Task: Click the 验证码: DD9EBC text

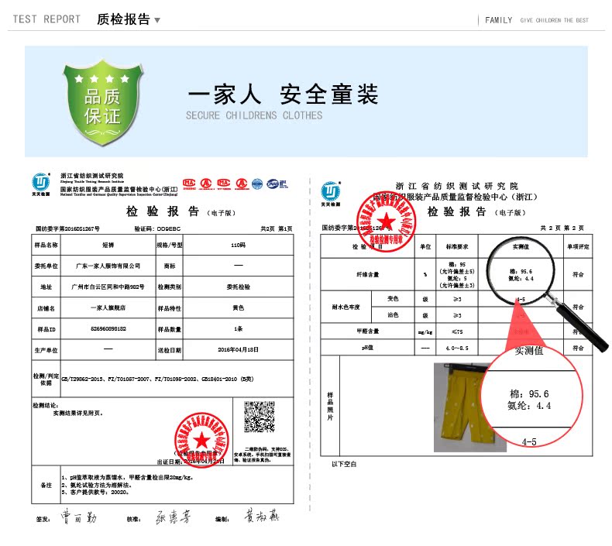Action: tap(157, 228)
